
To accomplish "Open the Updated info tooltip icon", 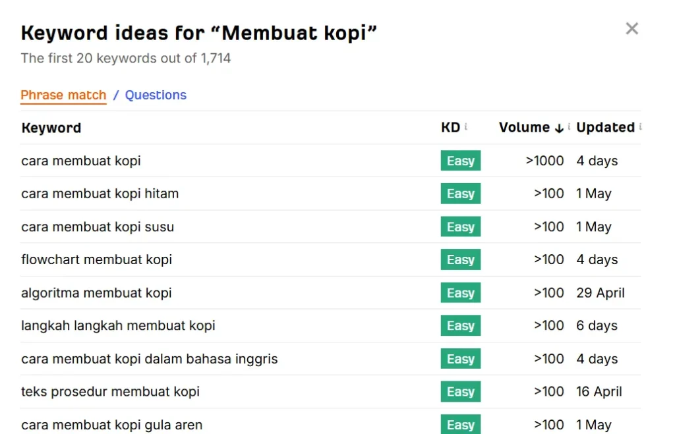I will point(640,127).
